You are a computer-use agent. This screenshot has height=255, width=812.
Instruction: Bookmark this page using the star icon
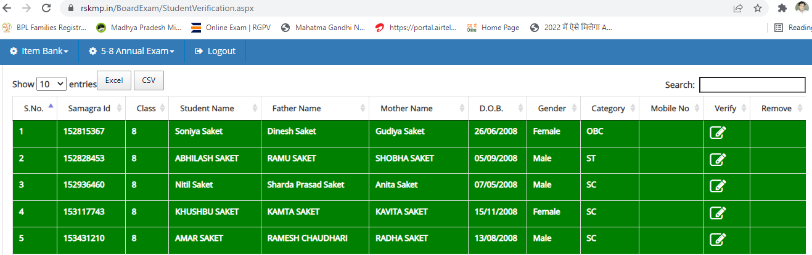point(757,8)
